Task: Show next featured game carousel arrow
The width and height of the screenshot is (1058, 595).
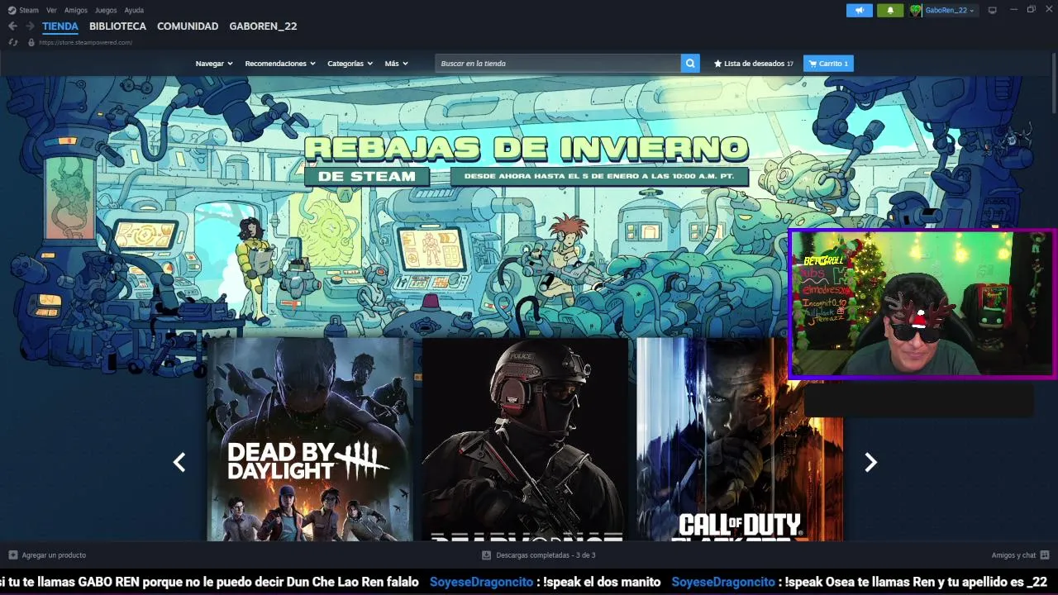Action: coord(870,463)
